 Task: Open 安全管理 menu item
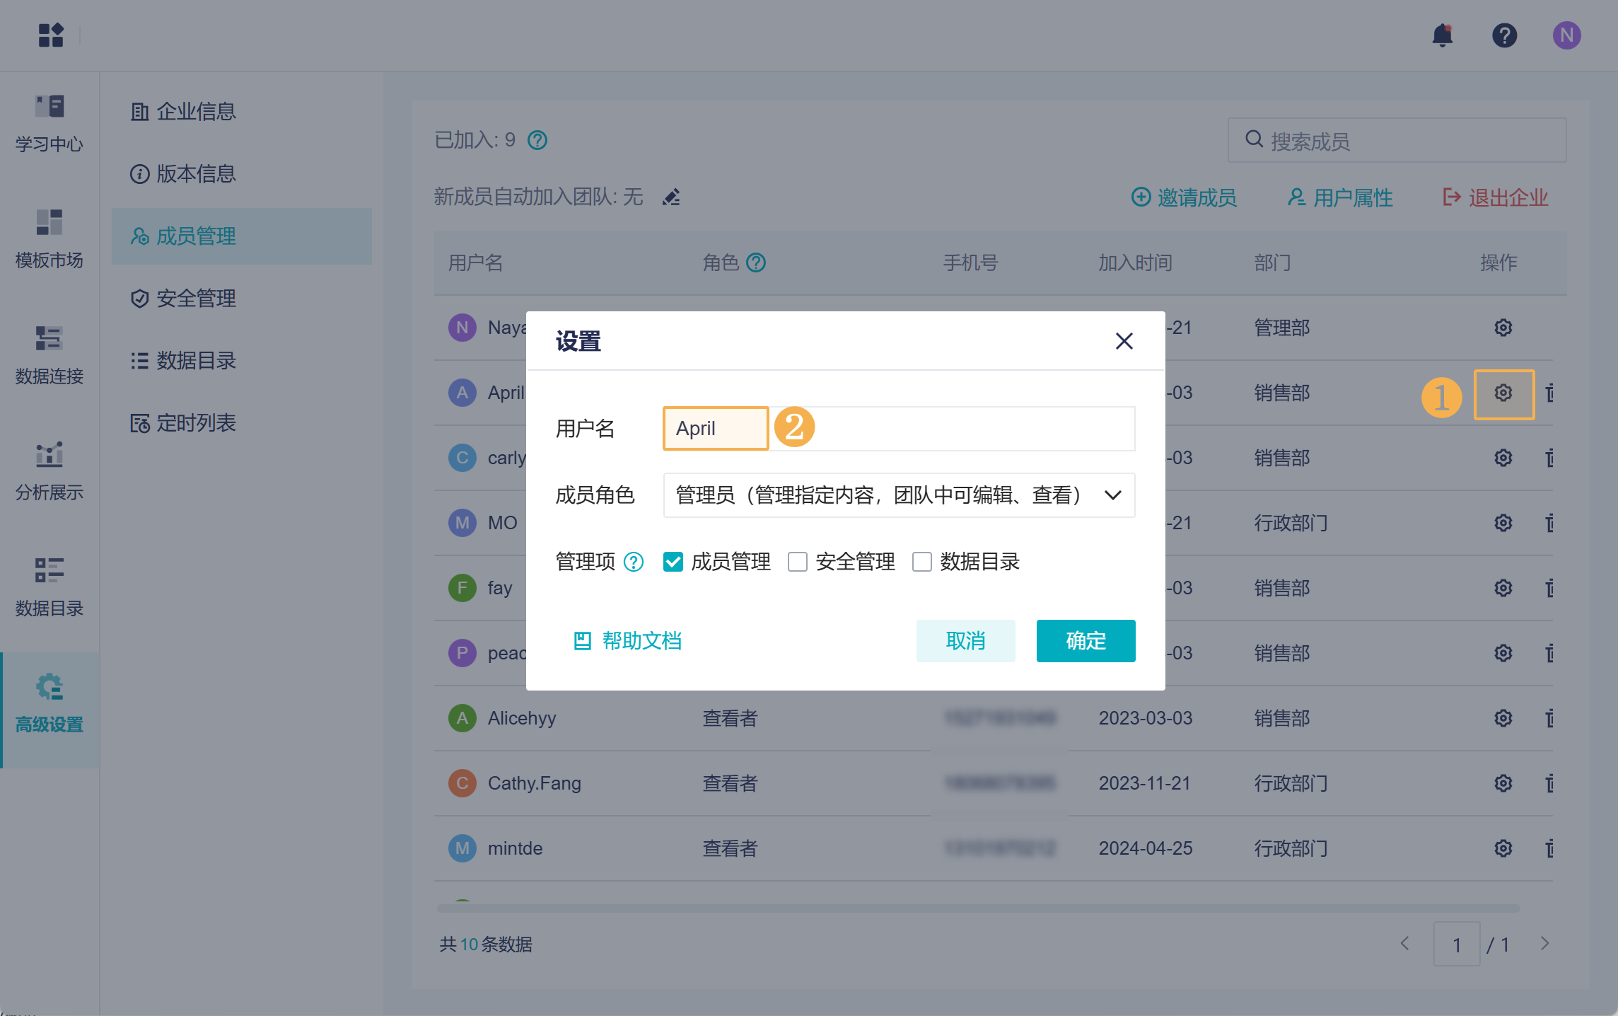click(x=196, y=299)
